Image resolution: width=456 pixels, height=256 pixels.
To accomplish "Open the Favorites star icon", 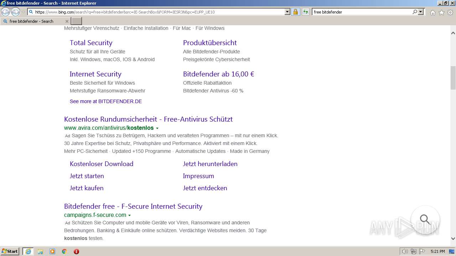I will [441, 12].
